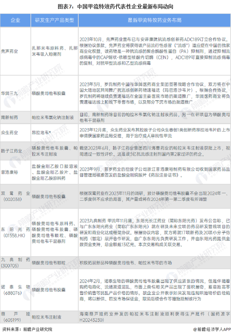Click the 积极拓展新品种 description for 九典制药
231x336 pixels.
[x=154, y=263]
